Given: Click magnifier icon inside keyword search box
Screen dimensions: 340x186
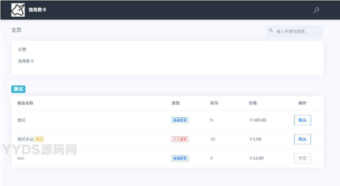Looking at the screenshot, I should click(x=271, y=31).
